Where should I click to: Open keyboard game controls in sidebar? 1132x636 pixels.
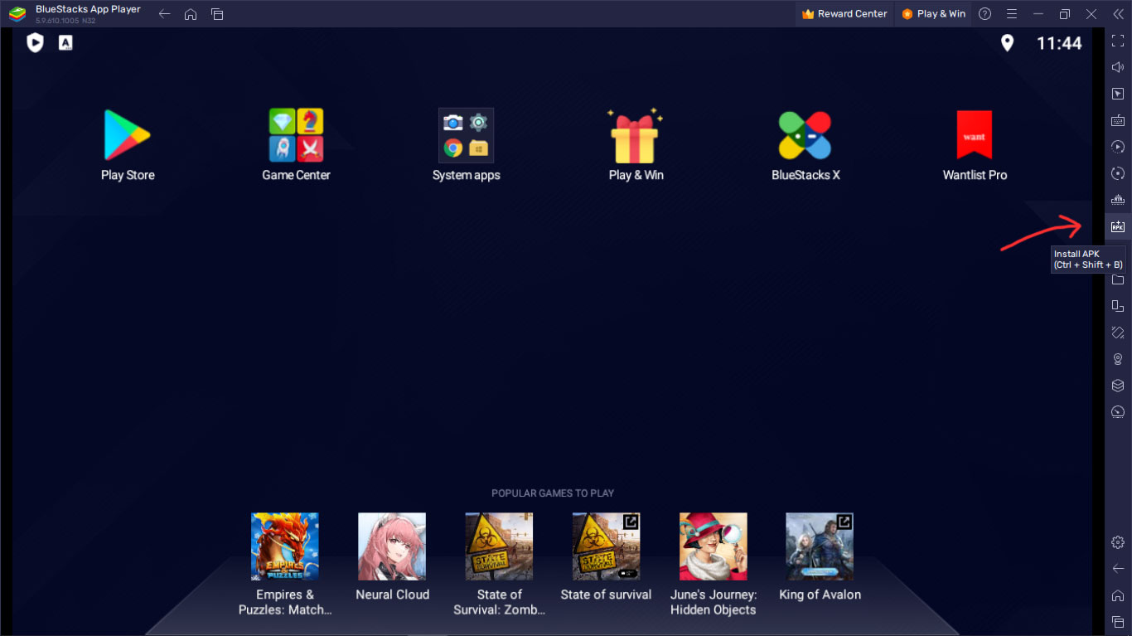coord(1118,120)
